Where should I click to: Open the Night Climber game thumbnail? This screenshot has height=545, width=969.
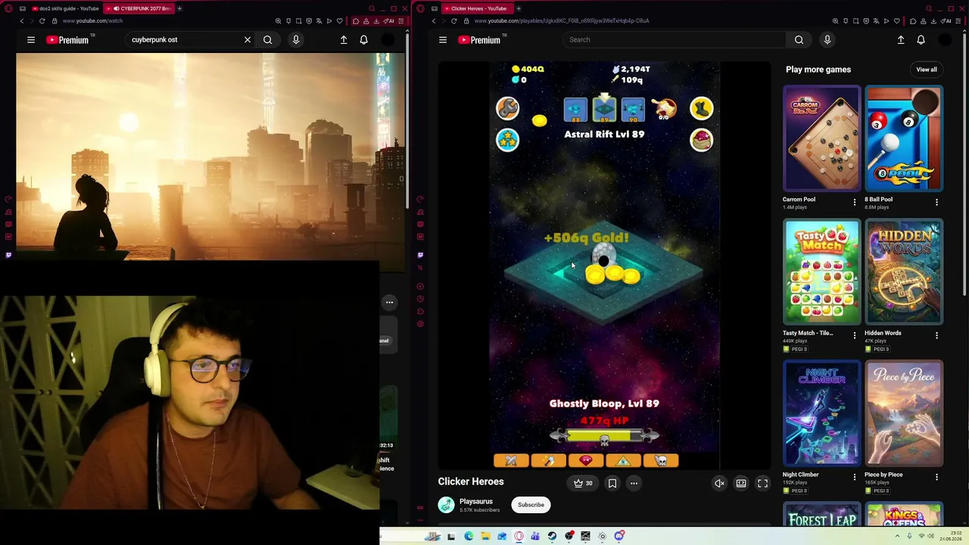821,414
